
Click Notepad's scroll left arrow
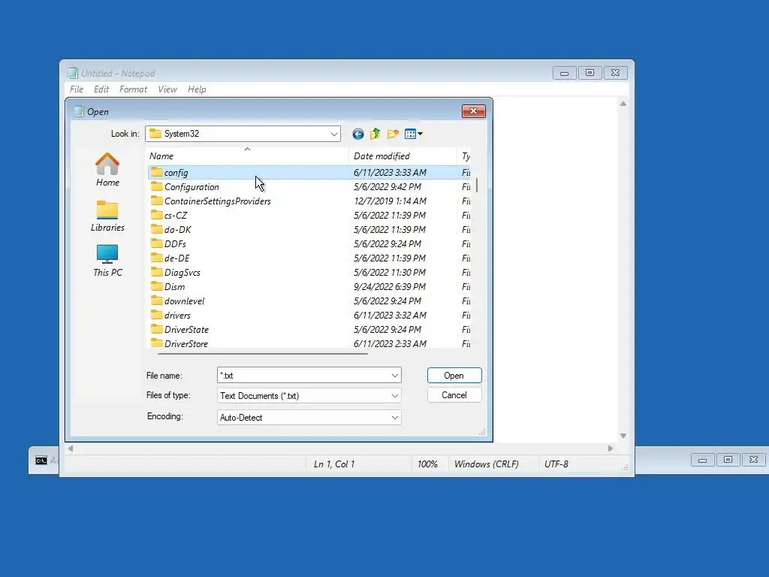pyautogui.click(x=71, y=449)
